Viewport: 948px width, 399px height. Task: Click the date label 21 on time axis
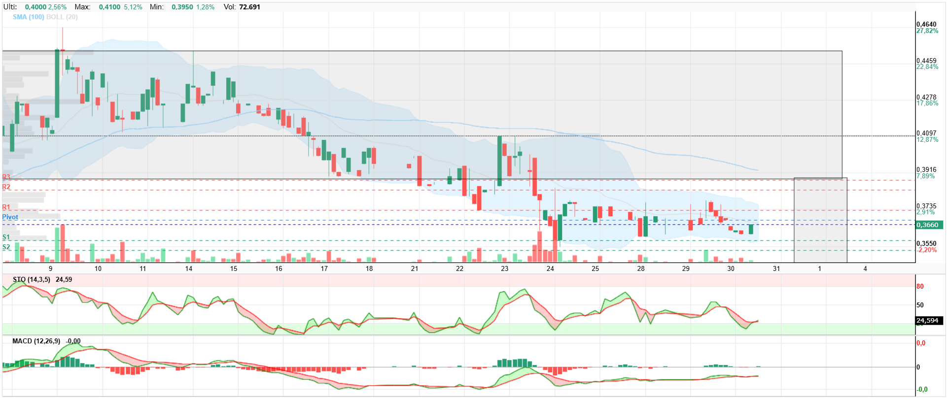tap(415, 268)
